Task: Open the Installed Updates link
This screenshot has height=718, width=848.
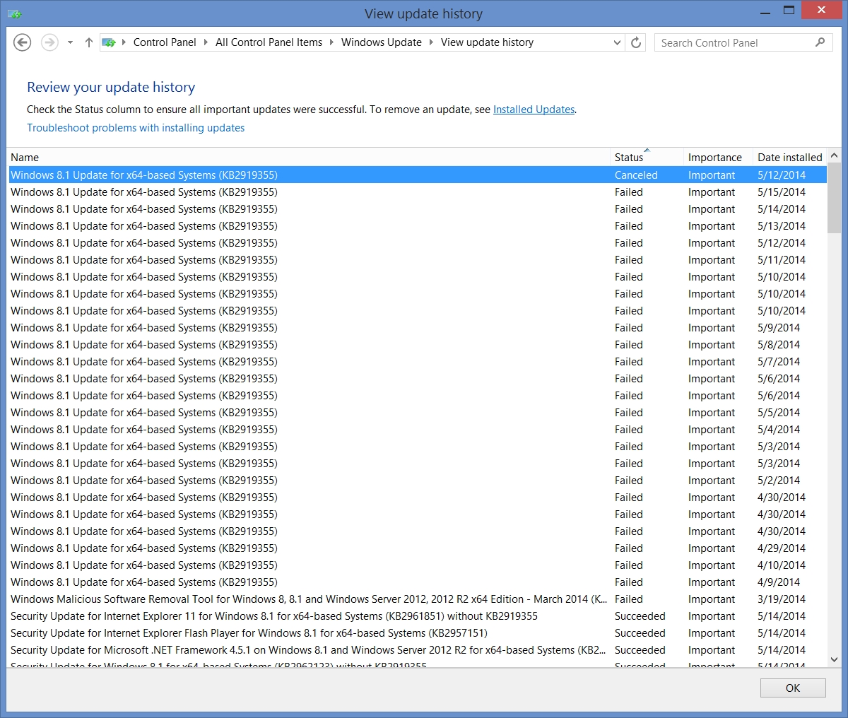Action: pyautogui.click(x=534, y=110)
